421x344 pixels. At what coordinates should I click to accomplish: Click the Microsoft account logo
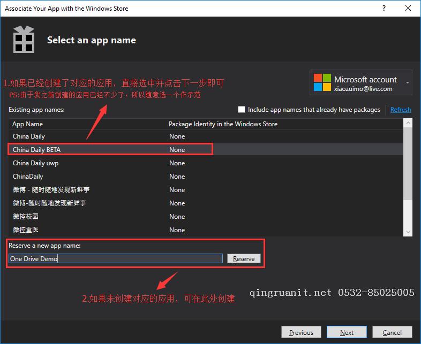pos(322,82)
